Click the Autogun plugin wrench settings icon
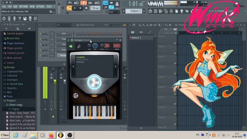 click(79, 46)
